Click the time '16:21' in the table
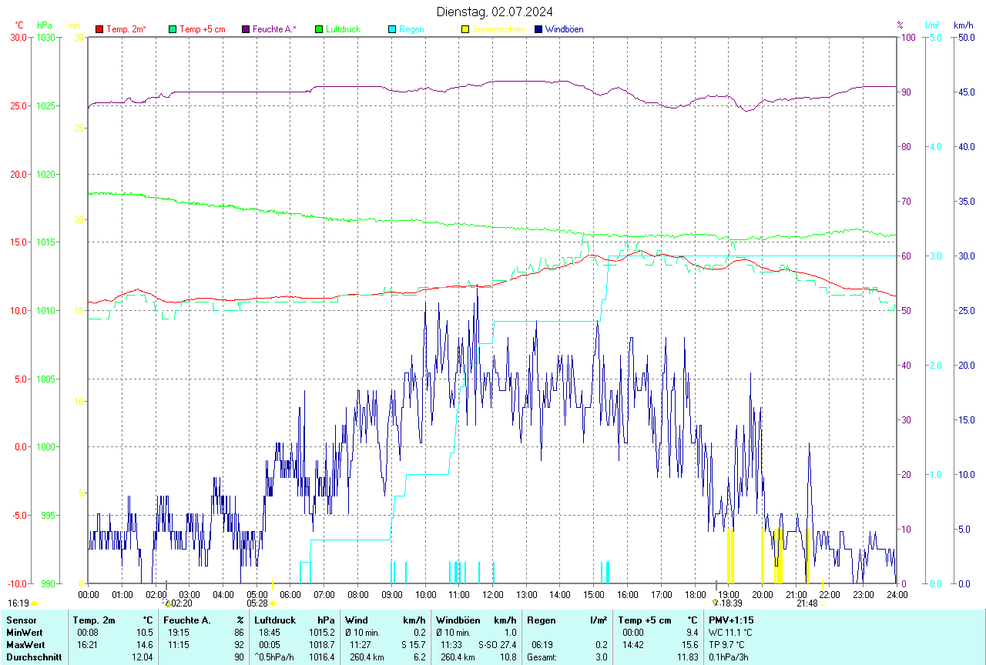This screenshot has width=986, height=665. click(86, 644)
